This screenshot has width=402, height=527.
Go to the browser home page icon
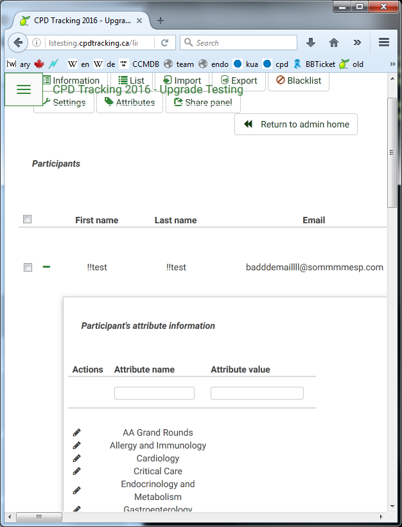[334, 42]
